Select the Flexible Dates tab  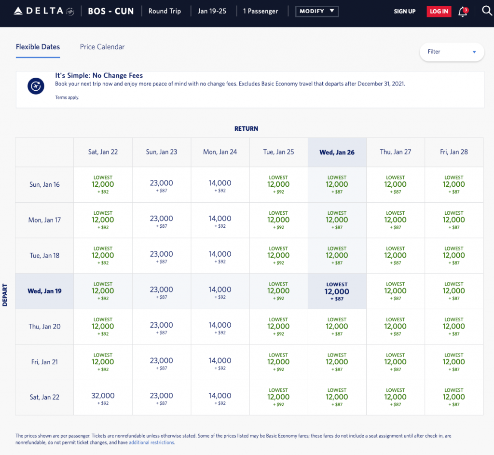point(38,47)
